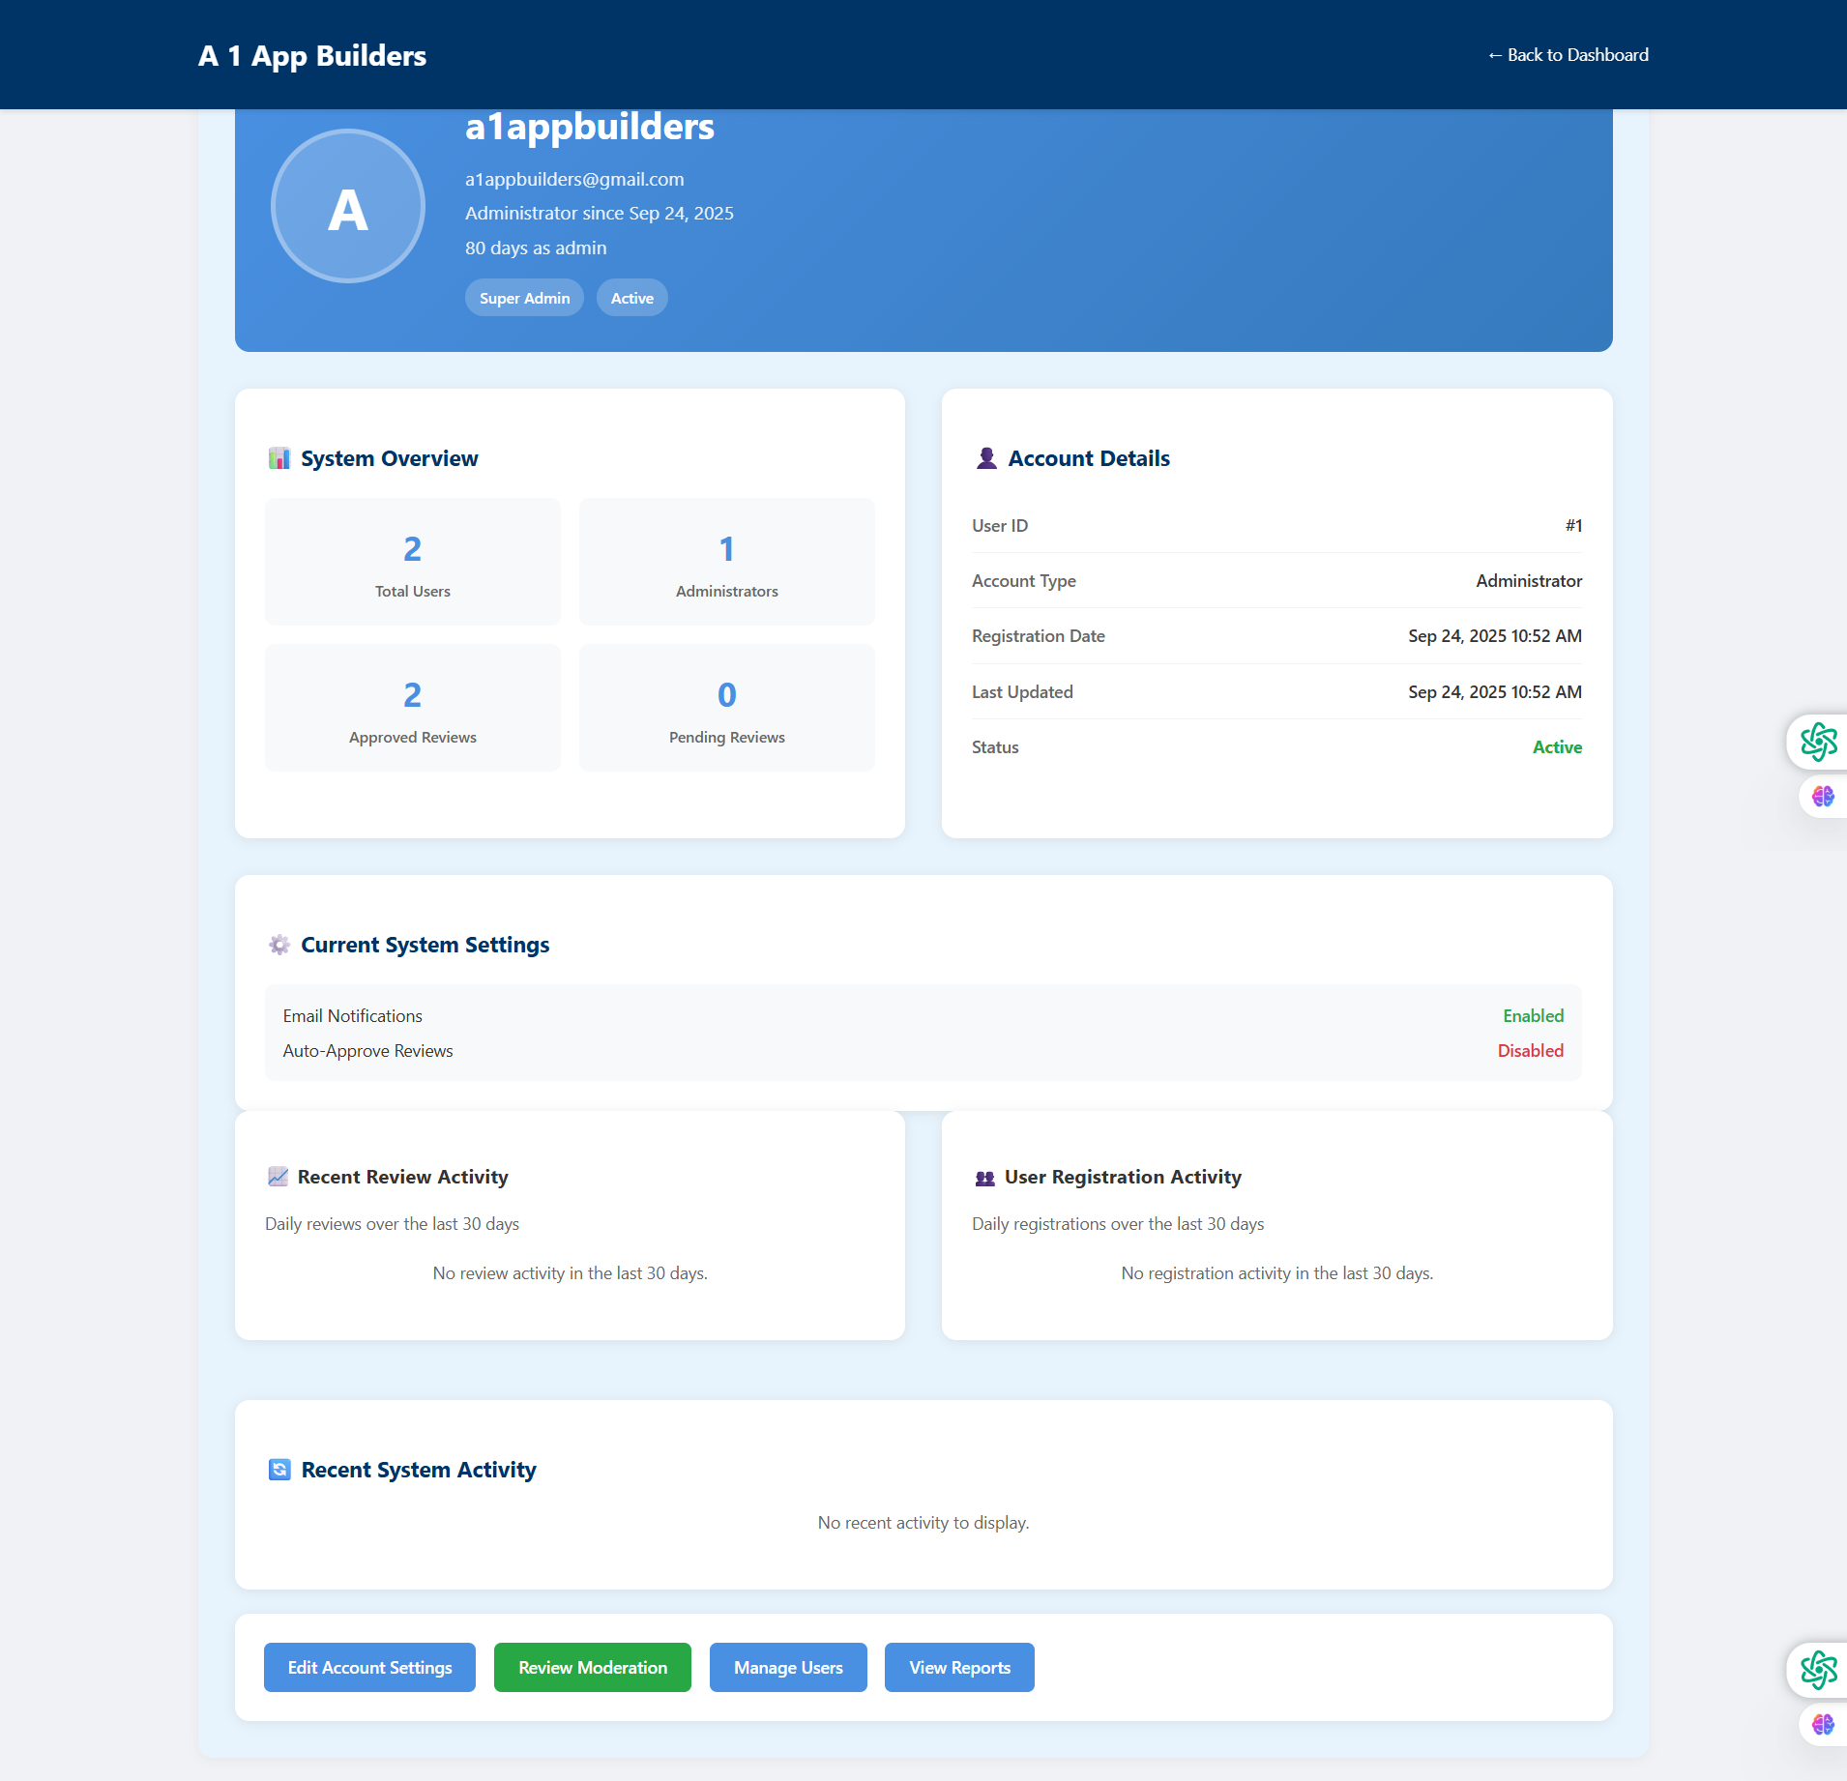Screen dimensions: 1847x1781
Task: Click the Auto-Approve Reviews Disabled status
Action: pos(1530,1051)
